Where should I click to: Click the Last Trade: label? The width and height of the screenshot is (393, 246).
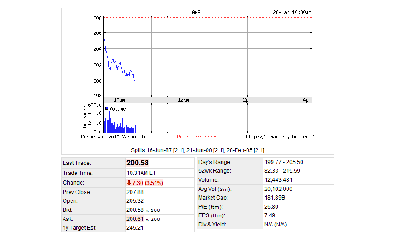(77, 163)
